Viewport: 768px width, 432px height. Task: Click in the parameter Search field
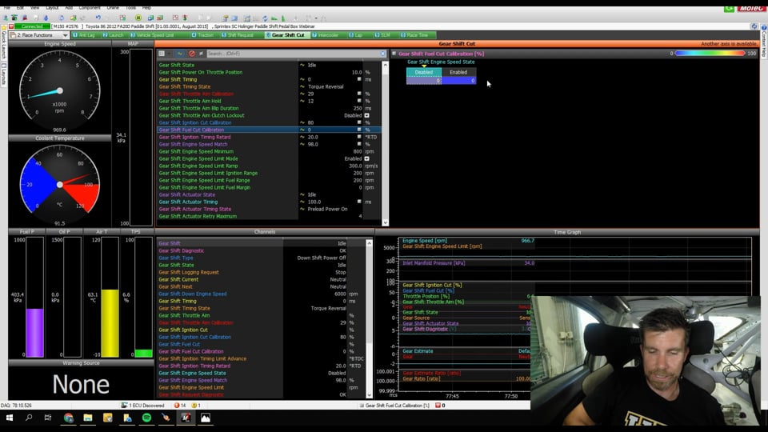tap(293, 54)
